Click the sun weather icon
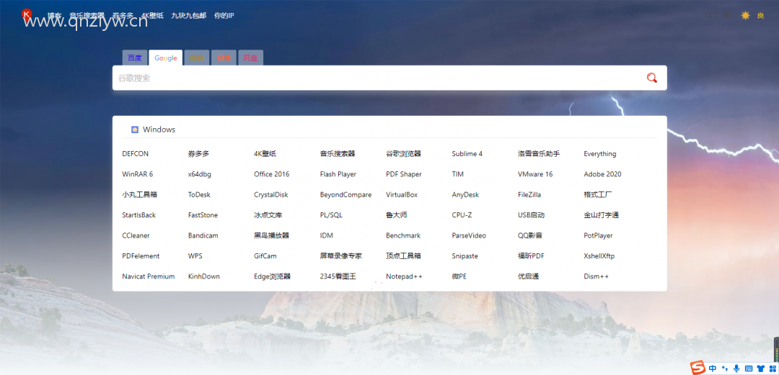 pos(745,15)
